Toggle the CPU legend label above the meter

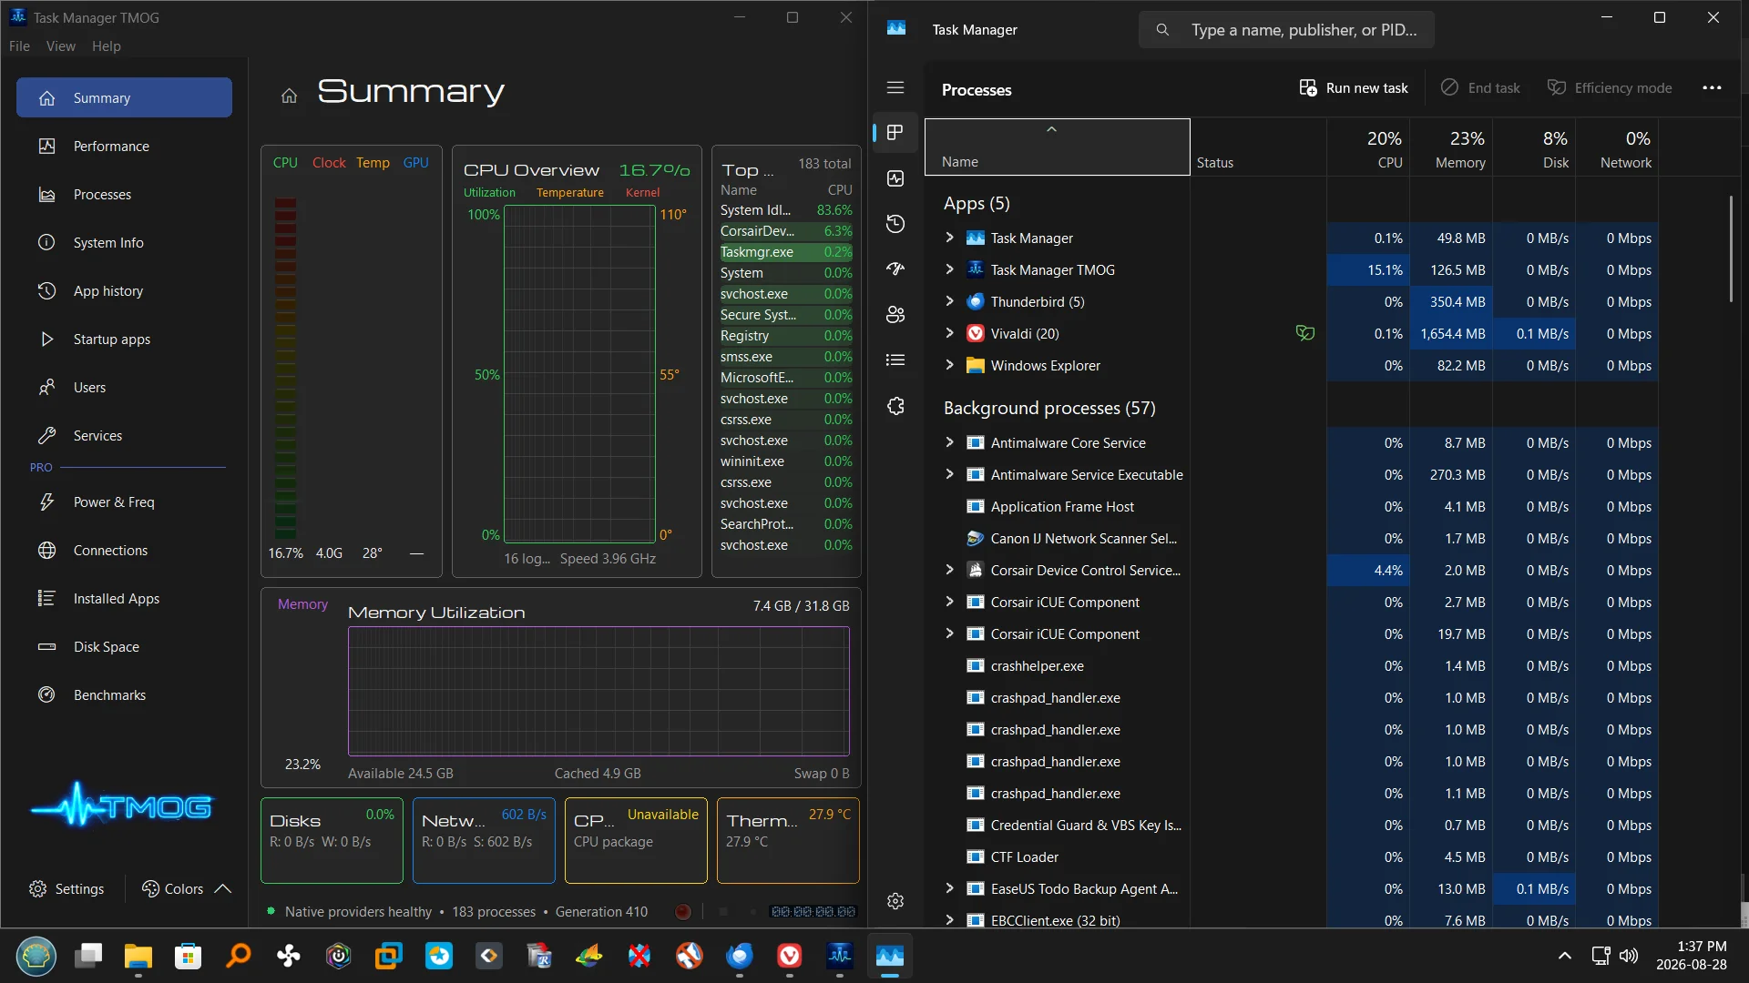[x=285, y=162]
